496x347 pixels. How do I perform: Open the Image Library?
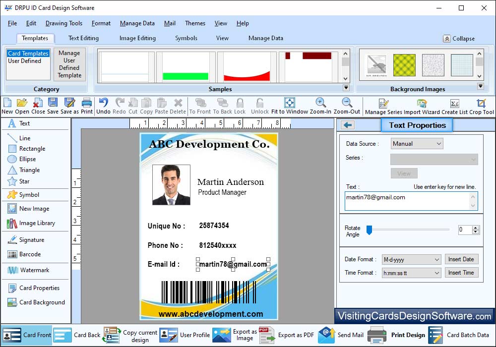coord(31,223)
